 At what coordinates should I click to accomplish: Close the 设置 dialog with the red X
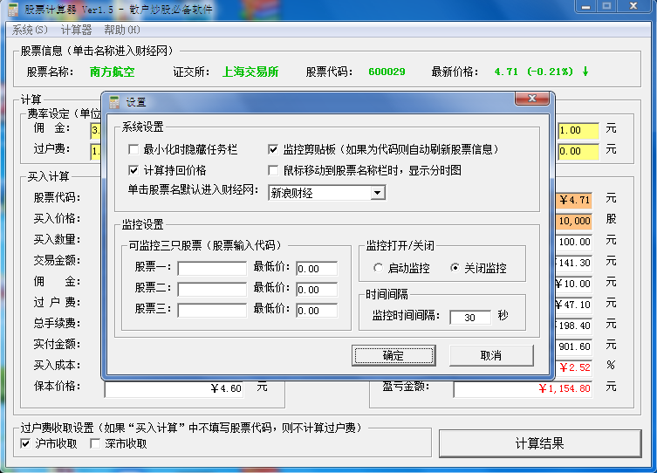point(531,101)
